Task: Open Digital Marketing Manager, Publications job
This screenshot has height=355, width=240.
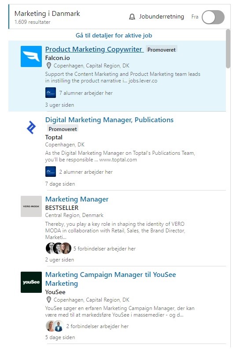Action: pyautogui.click(x=109, y=120)
